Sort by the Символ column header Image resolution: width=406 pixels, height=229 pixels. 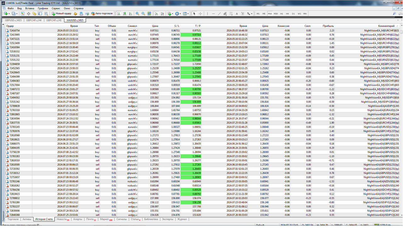[x=133, y=26]
